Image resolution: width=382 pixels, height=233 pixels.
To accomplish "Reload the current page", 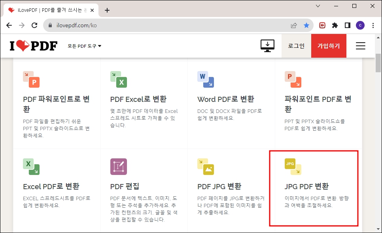I will [34, 25].
